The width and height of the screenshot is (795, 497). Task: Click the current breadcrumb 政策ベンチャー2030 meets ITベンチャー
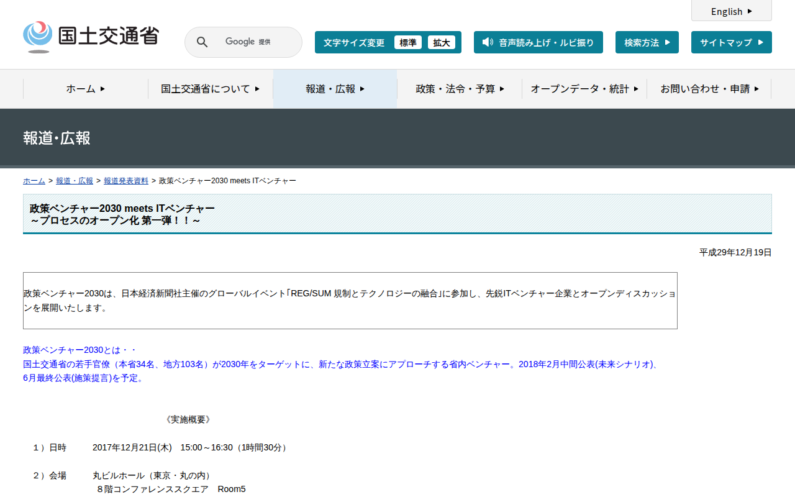(227, 181)
